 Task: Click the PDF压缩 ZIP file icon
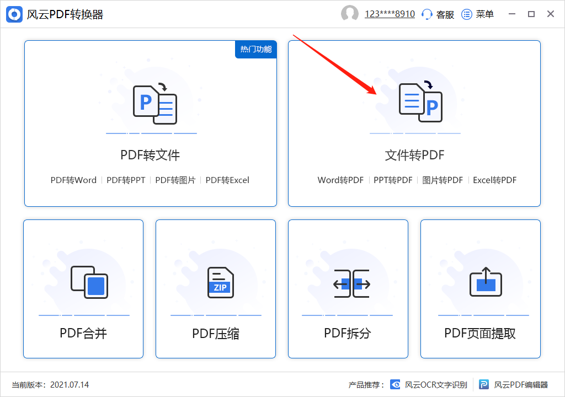click(221, 282)
